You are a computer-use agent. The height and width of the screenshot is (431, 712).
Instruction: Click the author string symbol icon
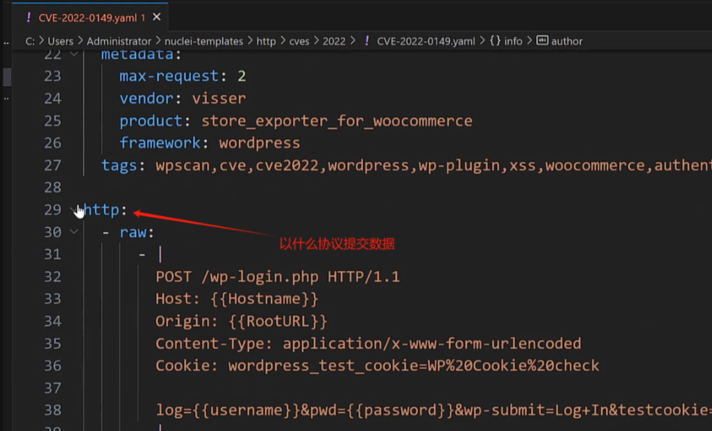[x=542, y=40]
